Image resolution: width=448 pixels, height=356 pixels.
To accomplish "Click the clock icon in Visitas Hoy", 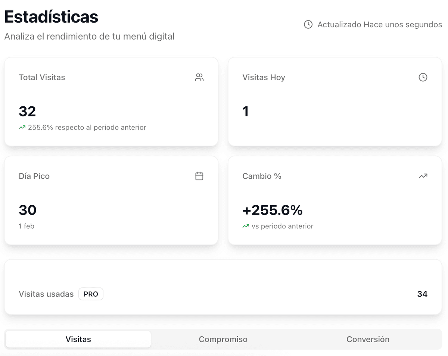I will click(x=423, y=77).
